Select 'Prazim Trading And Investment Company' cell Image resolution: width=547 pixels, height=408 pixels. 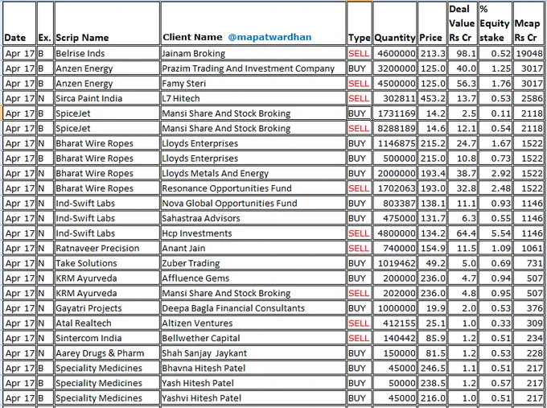click(253, 68)
